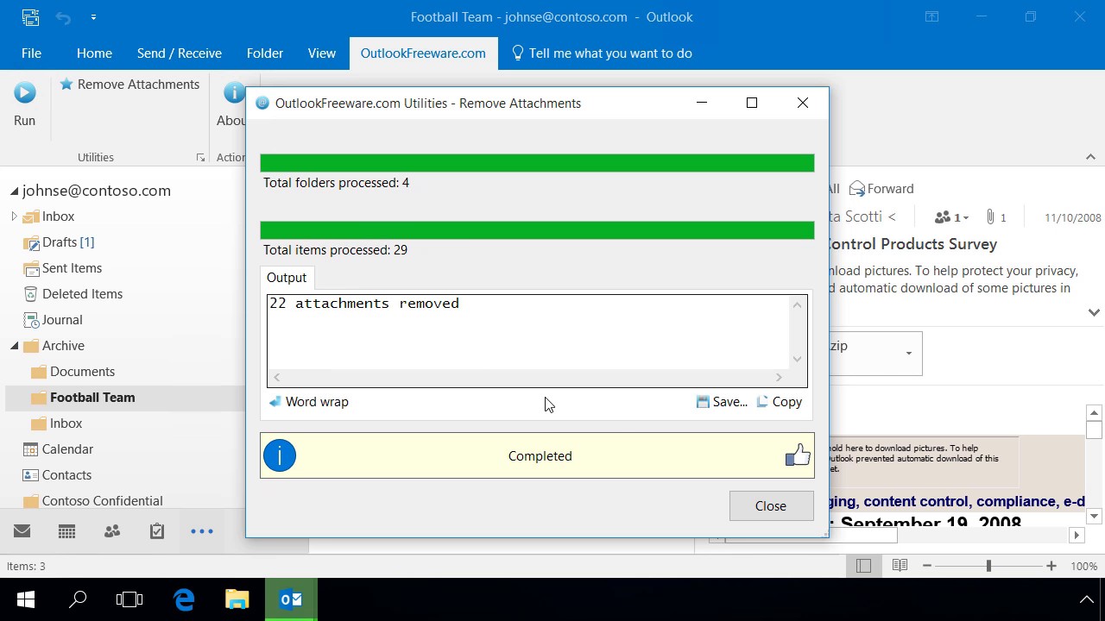Open the Contacts folder in the tree
The image size is (1105, 621).
[66, 475]
